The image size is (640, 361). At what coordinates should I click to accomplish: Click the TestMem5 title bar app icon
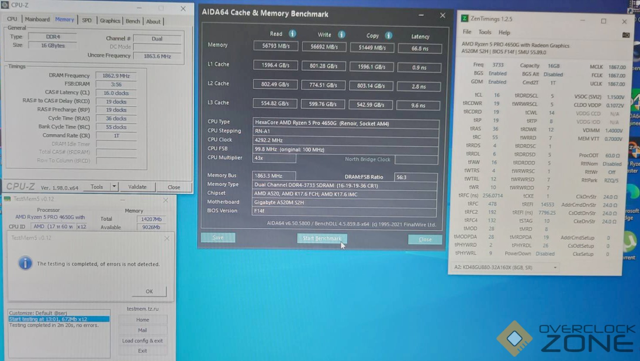click(7, 199)
